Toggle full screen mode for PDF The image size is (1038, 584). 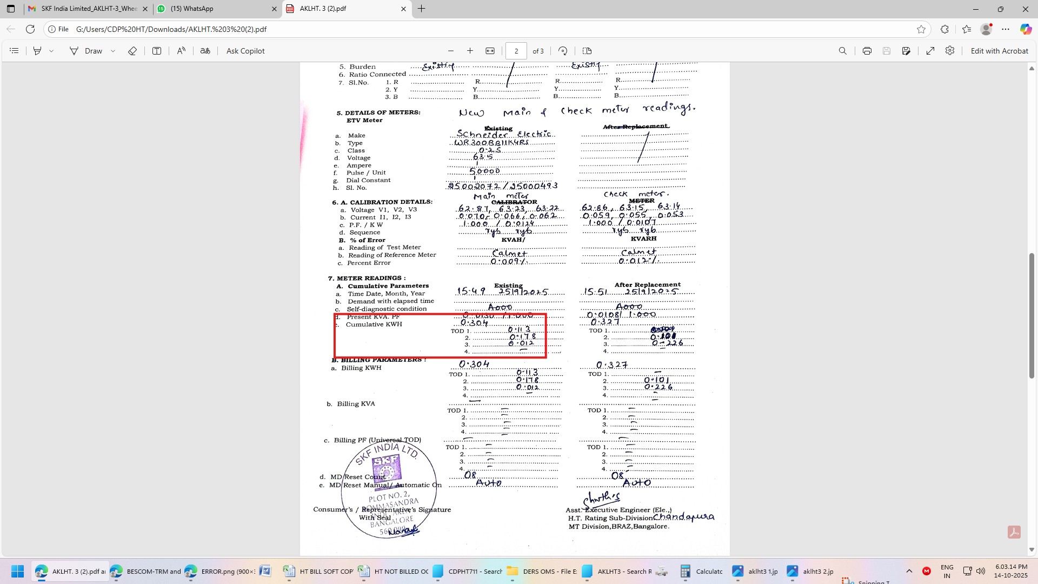[x=930, y=51]
